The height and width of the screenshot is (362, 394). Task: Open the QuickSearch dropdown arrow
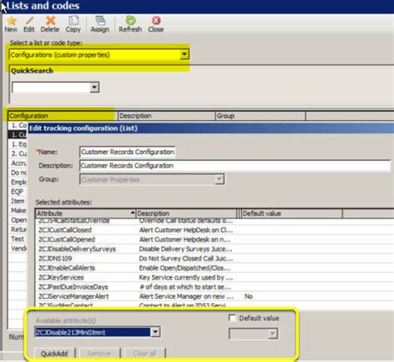coord(94,87)
